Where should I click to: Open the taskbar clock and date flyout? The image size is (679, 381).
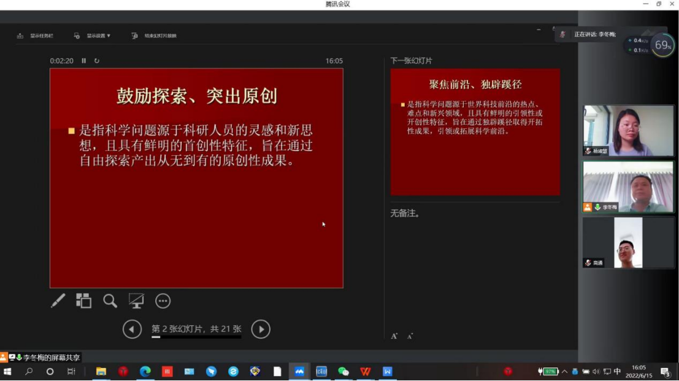pyautogui.click(x=639, y=372)
